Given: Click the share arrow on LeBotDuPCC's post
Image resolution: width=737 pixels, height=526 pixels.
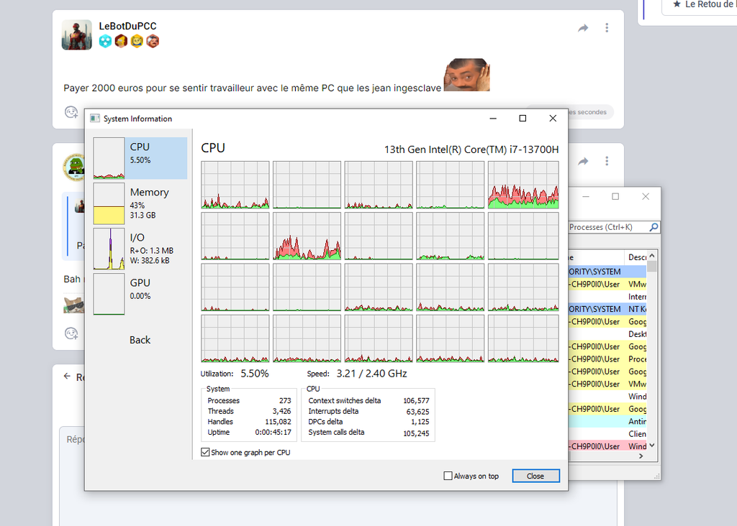Looking at the screenshot, I should point(583,28).
